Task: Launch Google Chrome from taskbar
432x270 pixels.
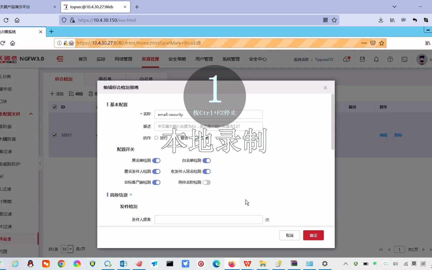Action: (x=61, y=264)
